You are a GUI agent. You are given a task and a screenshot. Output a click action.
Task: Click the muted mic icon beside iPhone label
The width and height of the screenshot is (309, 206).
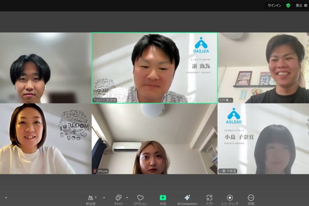[95, 171]
